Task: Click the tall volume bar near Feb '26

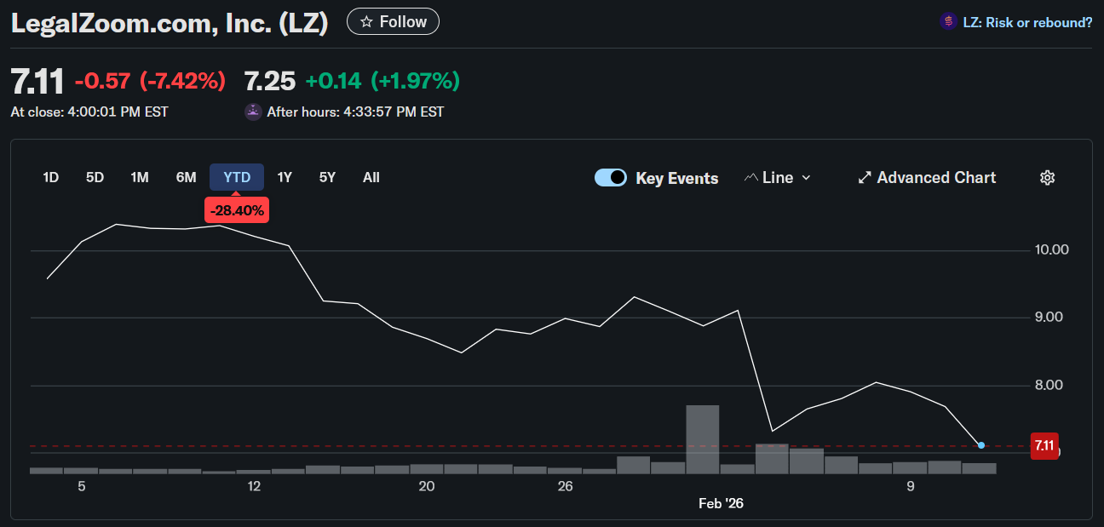Action: (703, 438)
